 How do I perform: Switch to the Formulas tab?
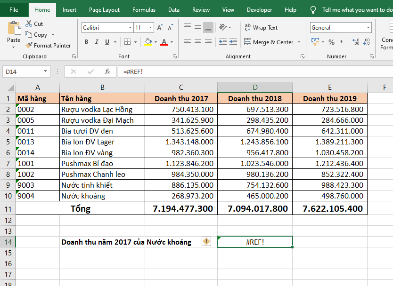point(144,10)
